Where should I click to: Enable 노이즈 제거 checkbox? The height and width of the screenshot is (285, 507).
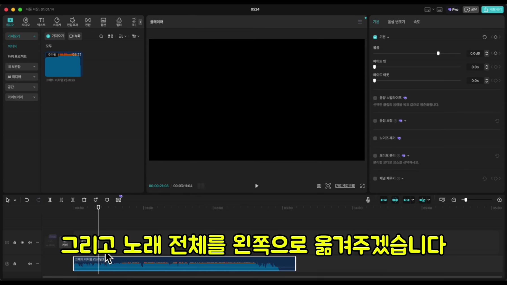[375, 138]
